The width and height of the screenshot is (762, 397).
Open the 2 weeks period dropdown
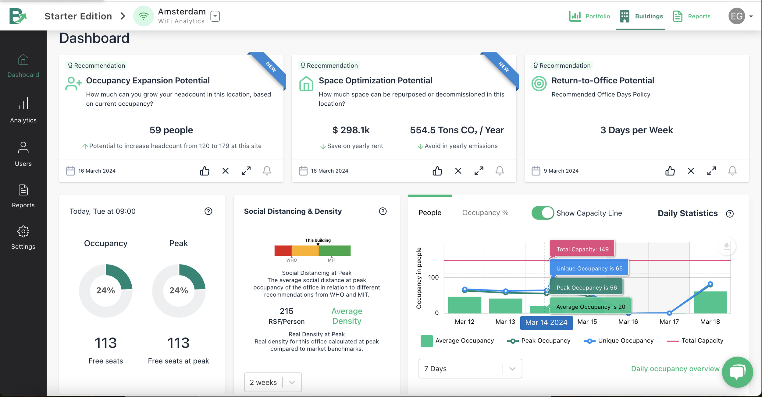[x=273, y=382]
